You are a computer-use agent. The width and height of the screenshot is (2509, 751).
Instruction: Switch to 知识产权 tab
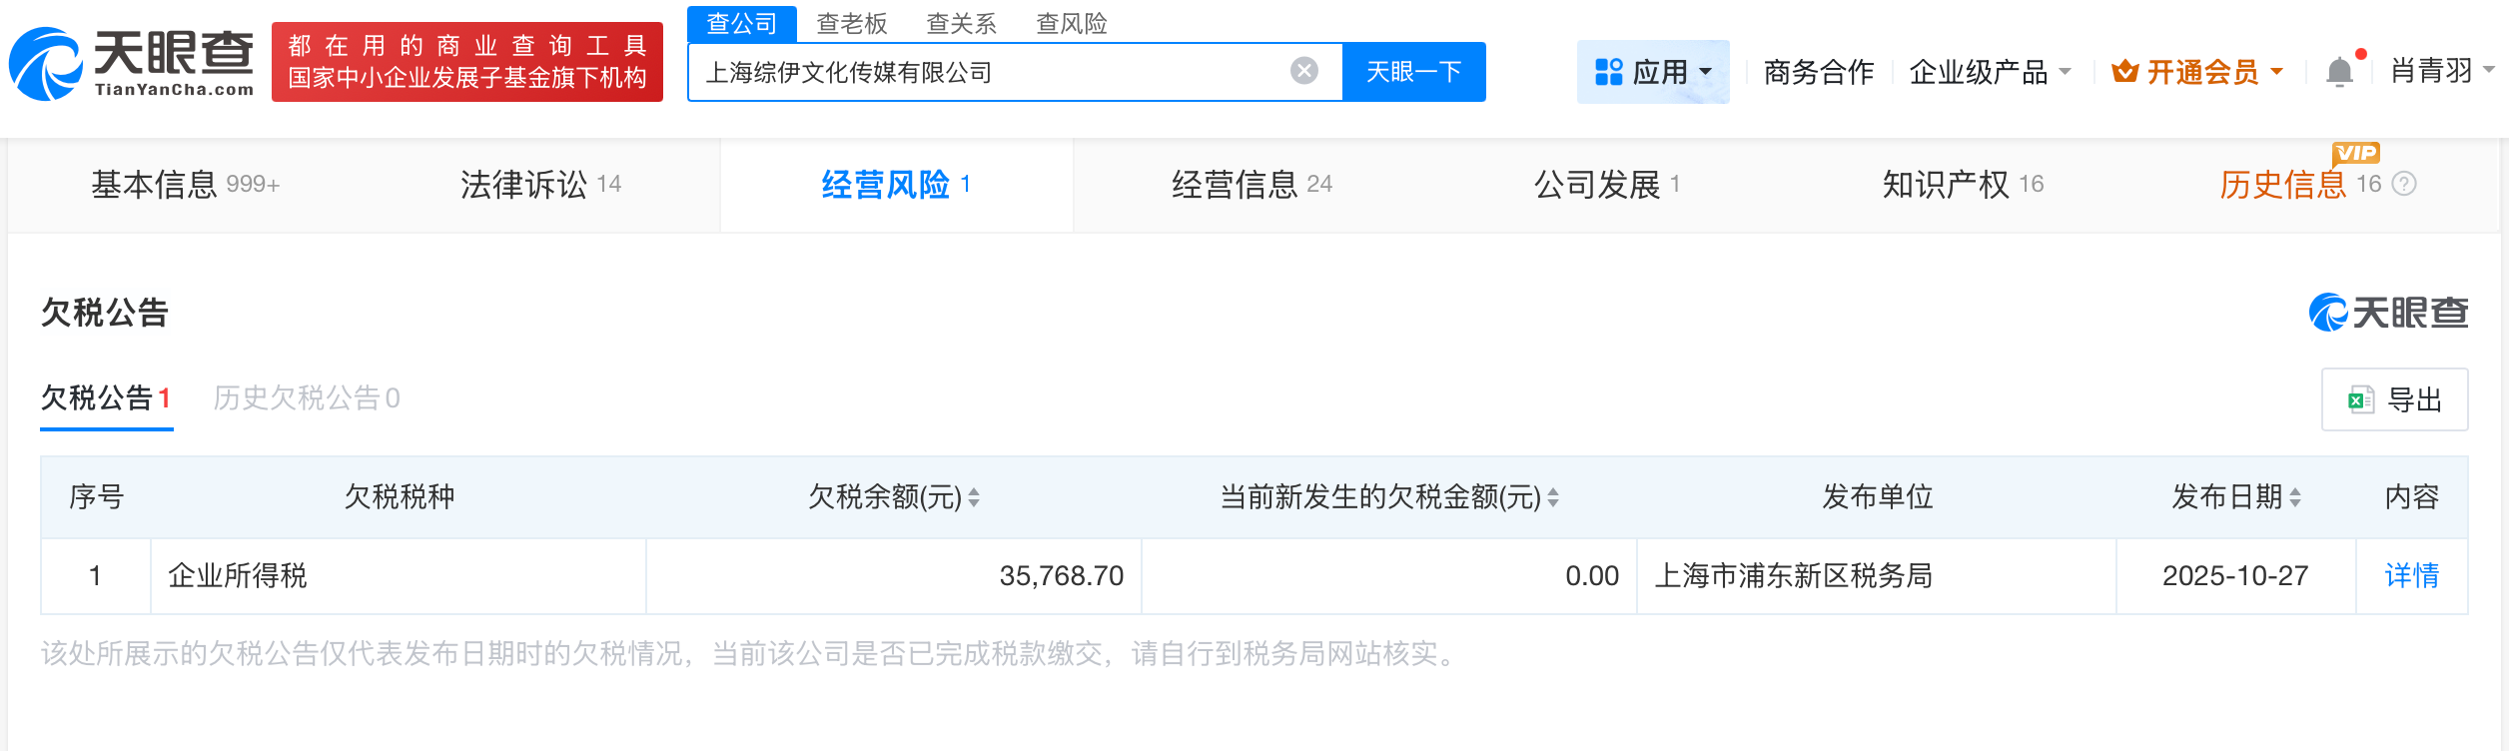click(1963, 185)
